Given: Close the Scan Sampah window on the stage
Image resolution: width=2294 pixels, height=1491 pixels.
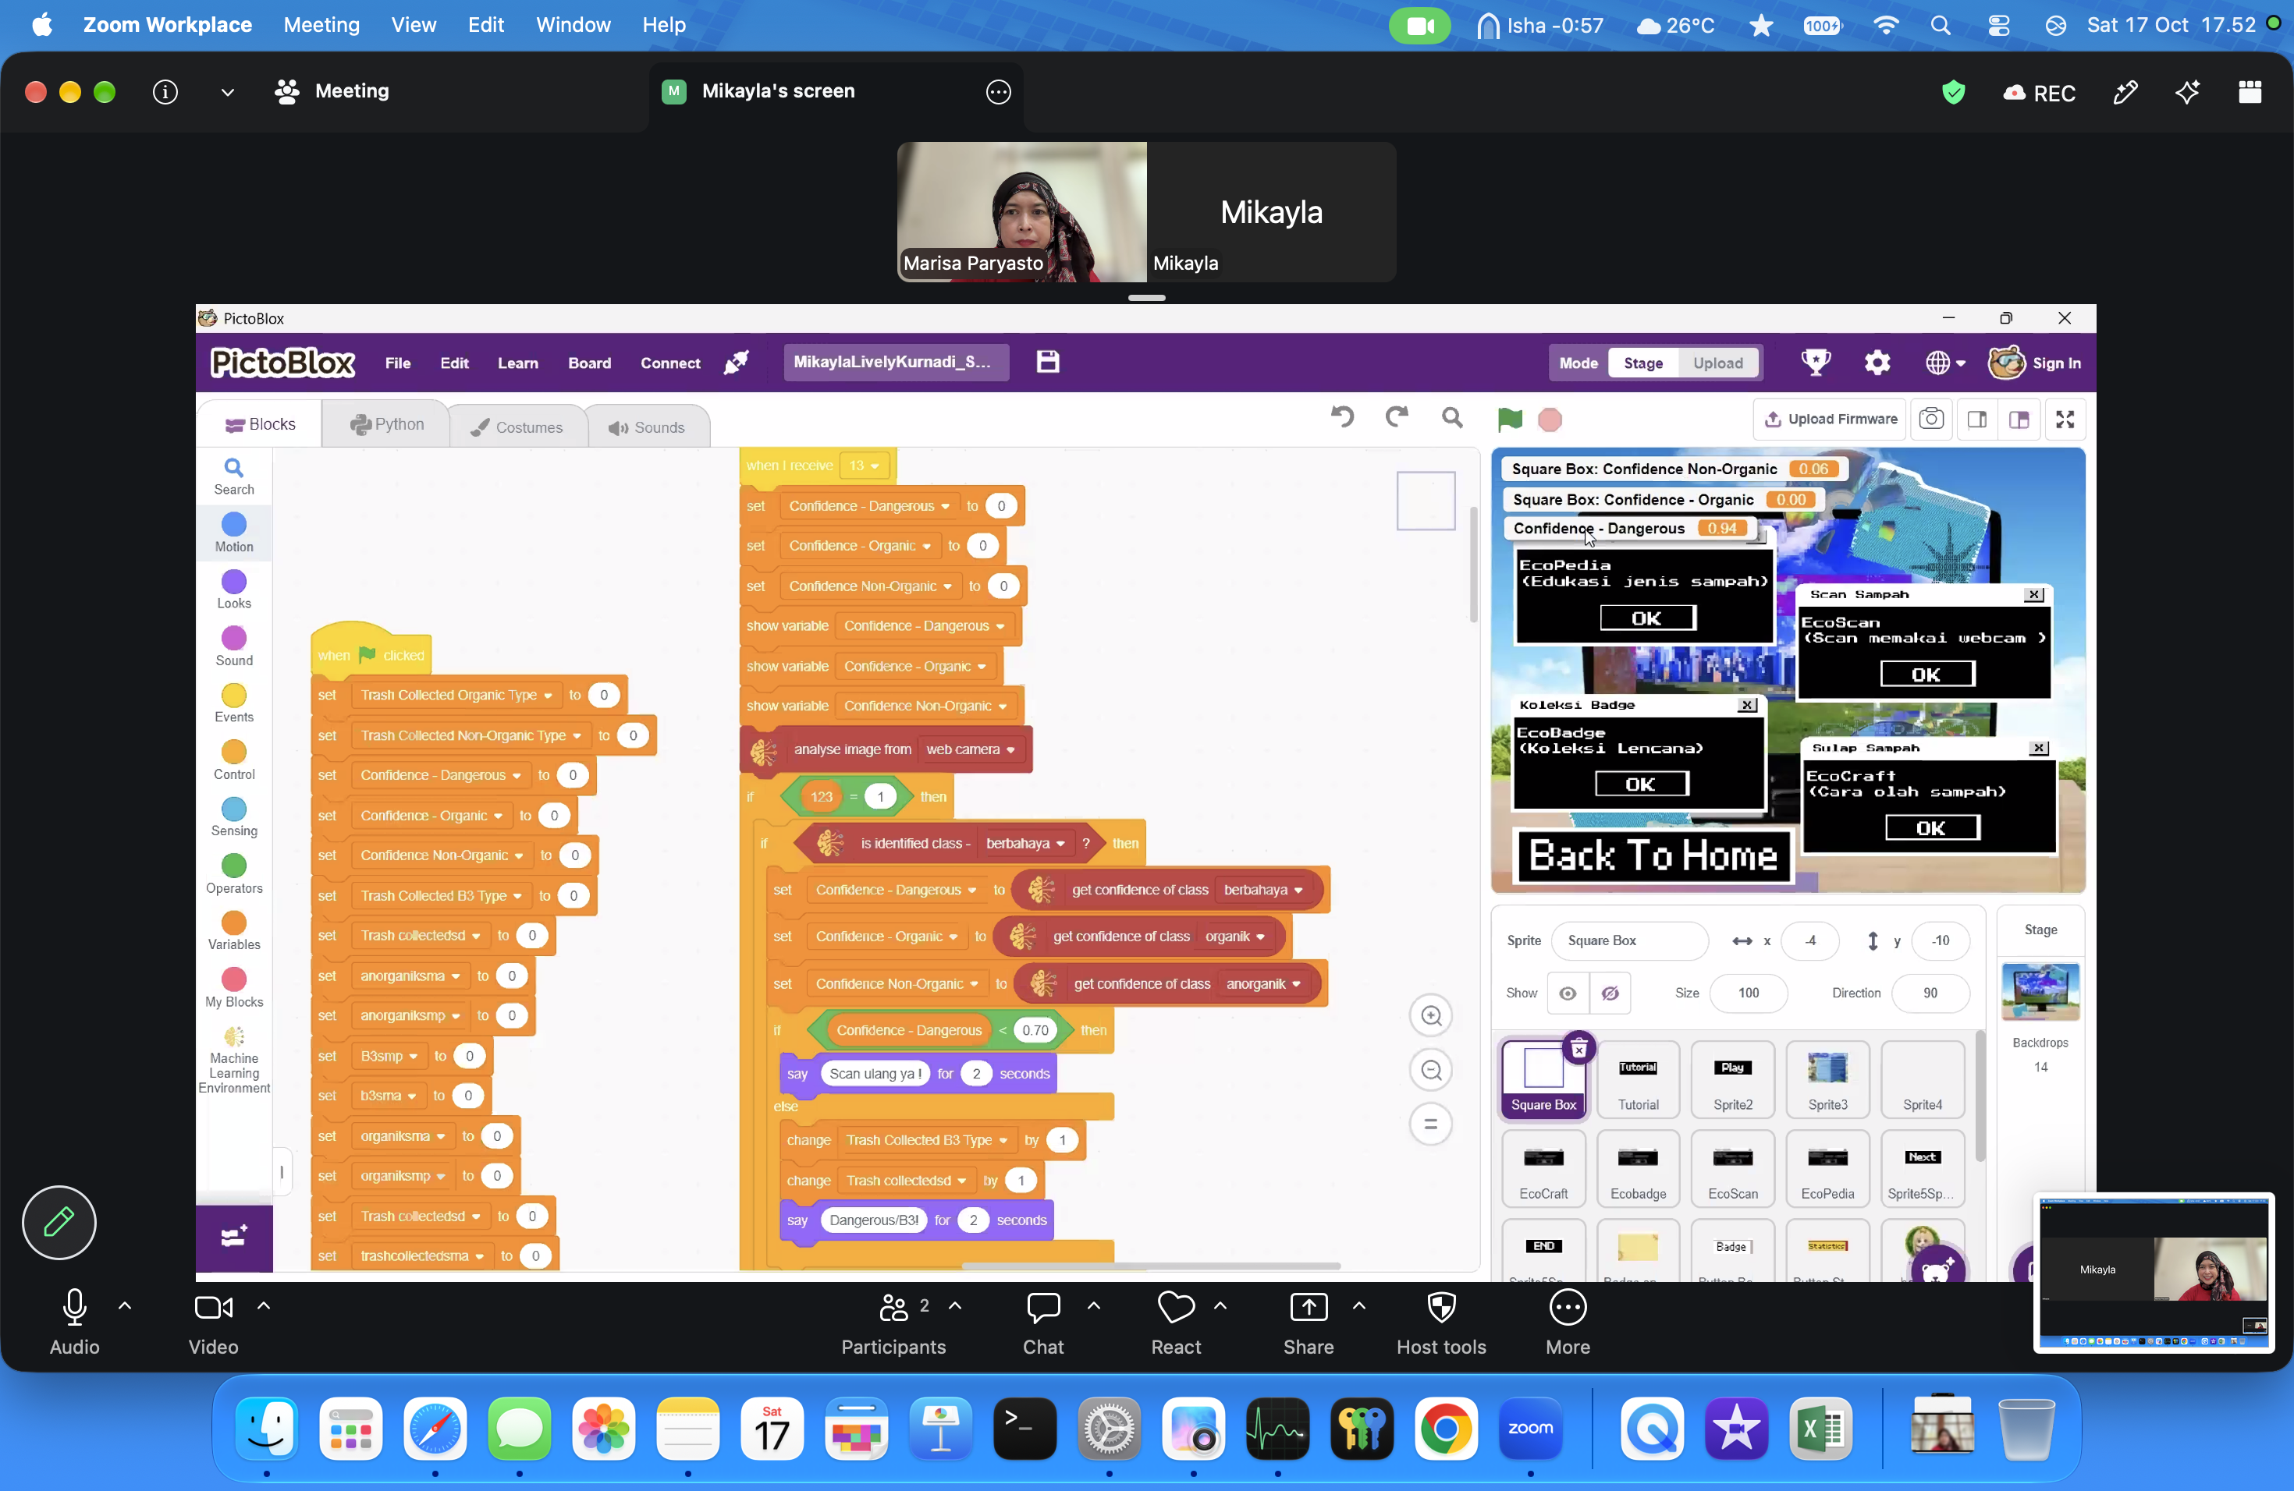Looking at the screenshot, I should click(2033, 594).
